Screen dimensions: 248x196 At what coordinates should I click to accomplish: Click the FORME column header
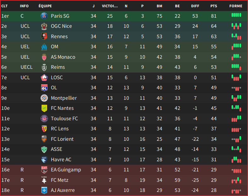tap(236, 6)
